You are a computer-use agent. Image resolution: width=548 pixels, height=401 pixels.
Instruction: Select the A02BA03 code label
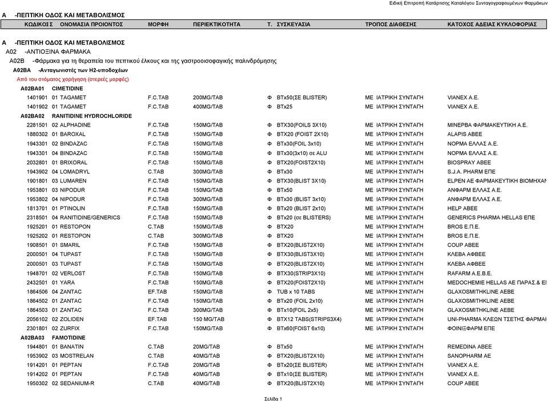(33, 338)
